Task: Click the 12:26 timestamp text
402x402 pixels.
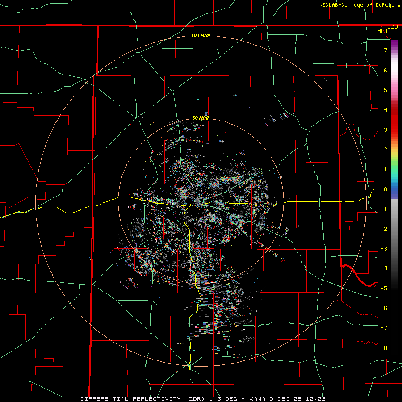Action: 317,399
